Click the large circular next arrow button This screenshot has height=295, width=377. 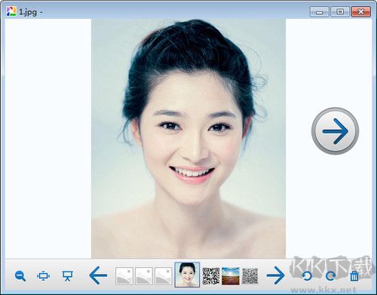pos(335,131)
